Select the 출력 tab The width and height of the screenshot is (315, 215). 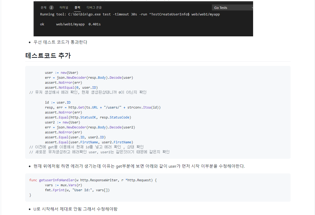77,8
